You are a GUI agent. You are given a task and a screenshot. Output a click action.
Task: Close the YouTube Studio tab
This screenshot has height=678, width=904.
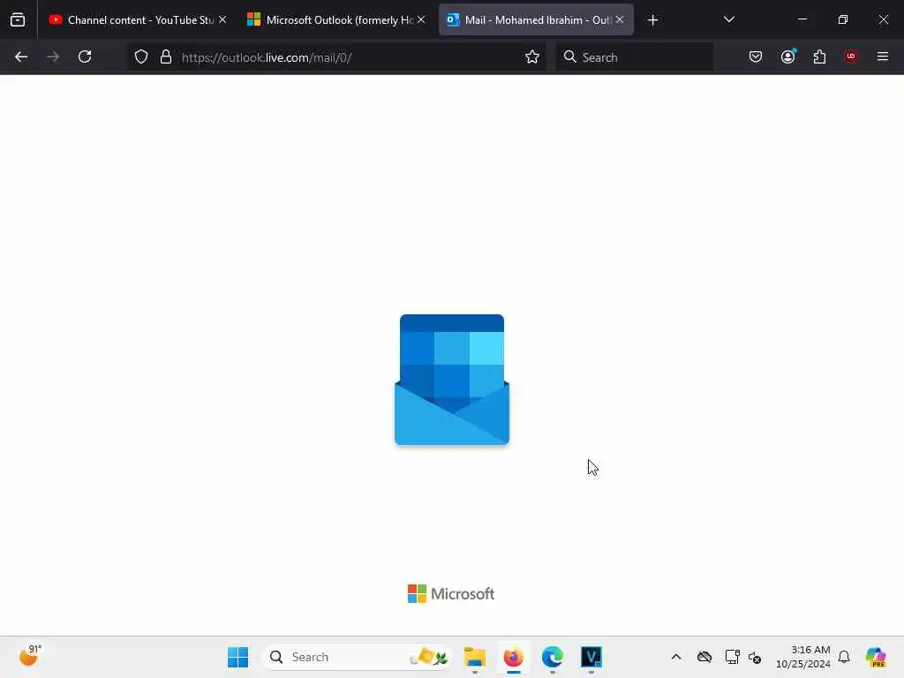[x=222, y=19]
